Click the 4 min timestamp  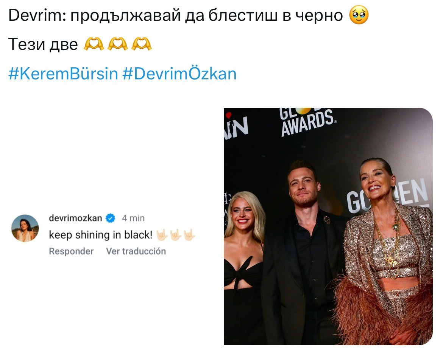coord(133,218)
